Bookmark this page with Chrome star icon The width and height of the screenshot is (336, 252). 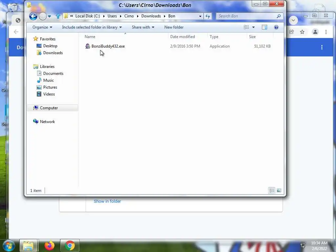302,32
